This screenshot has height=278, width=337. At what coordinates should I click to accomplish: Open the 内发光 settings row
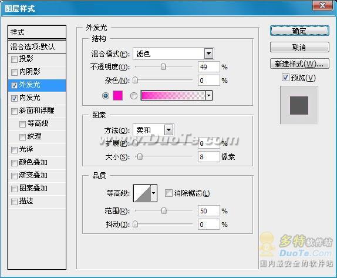pos(37,98)
